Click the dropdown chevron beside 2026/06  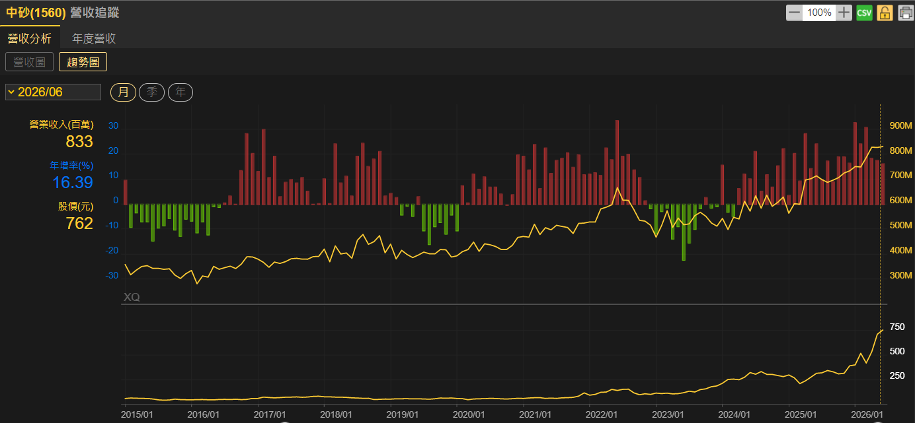pos(11,92)
